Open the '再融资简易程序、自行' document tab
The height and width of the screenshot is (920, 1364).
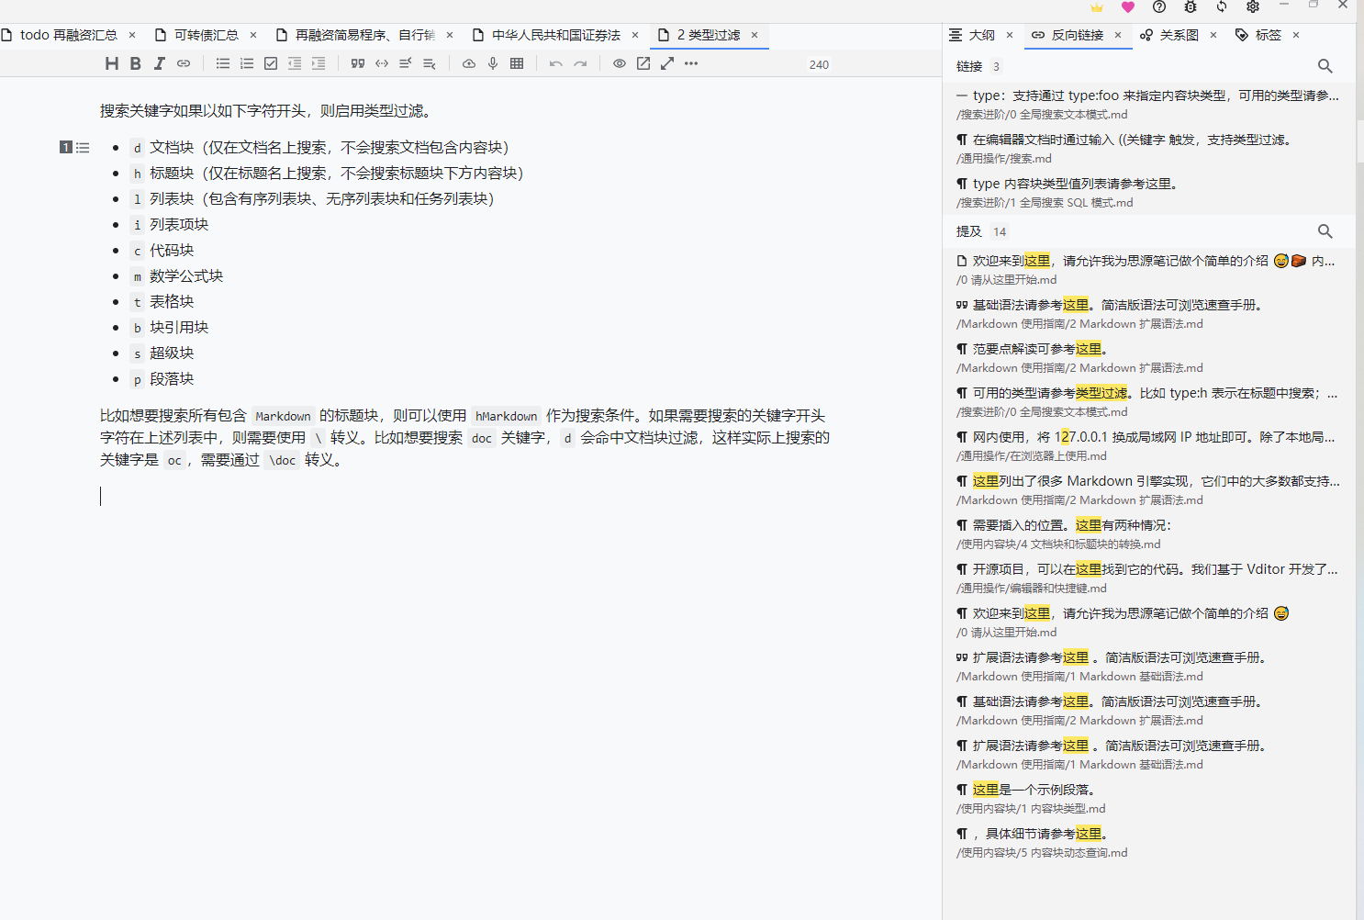point(365,35)
